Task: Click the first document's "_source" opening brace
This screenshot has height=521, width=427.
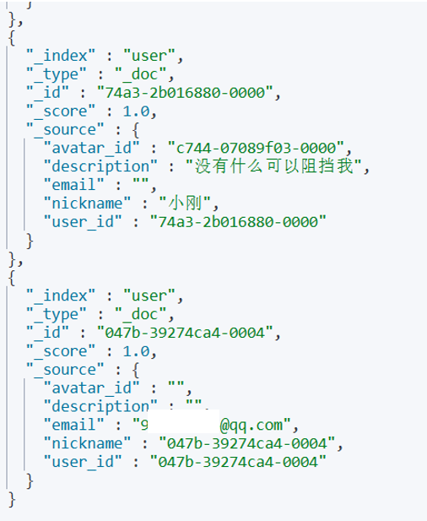Action: [x=136, y=130]
